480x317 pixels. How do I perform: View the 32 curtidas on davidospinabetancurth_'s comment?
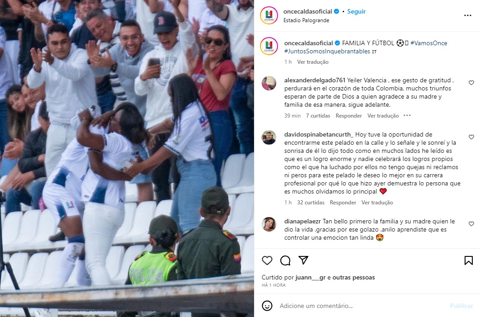pos(310,203)
